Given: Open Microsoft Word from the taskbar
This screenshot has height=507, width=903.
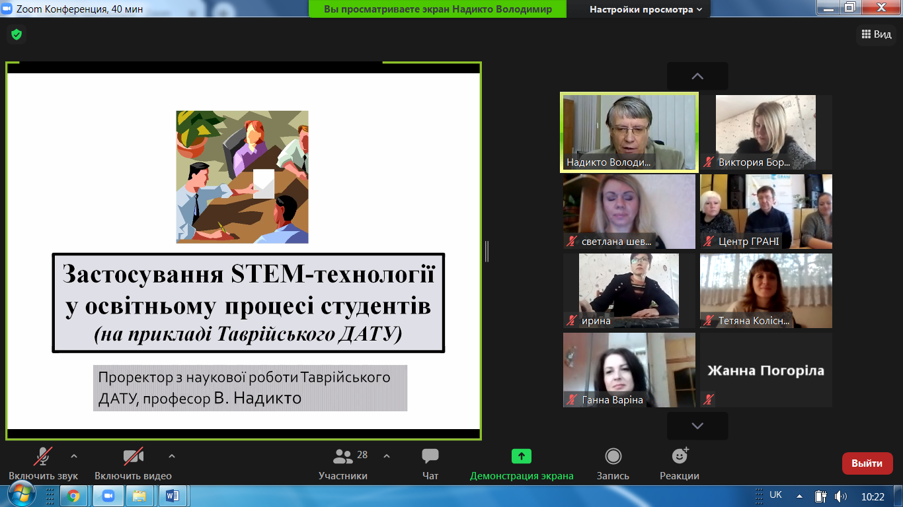Looking at the screenshot, I should coord(173,496).
